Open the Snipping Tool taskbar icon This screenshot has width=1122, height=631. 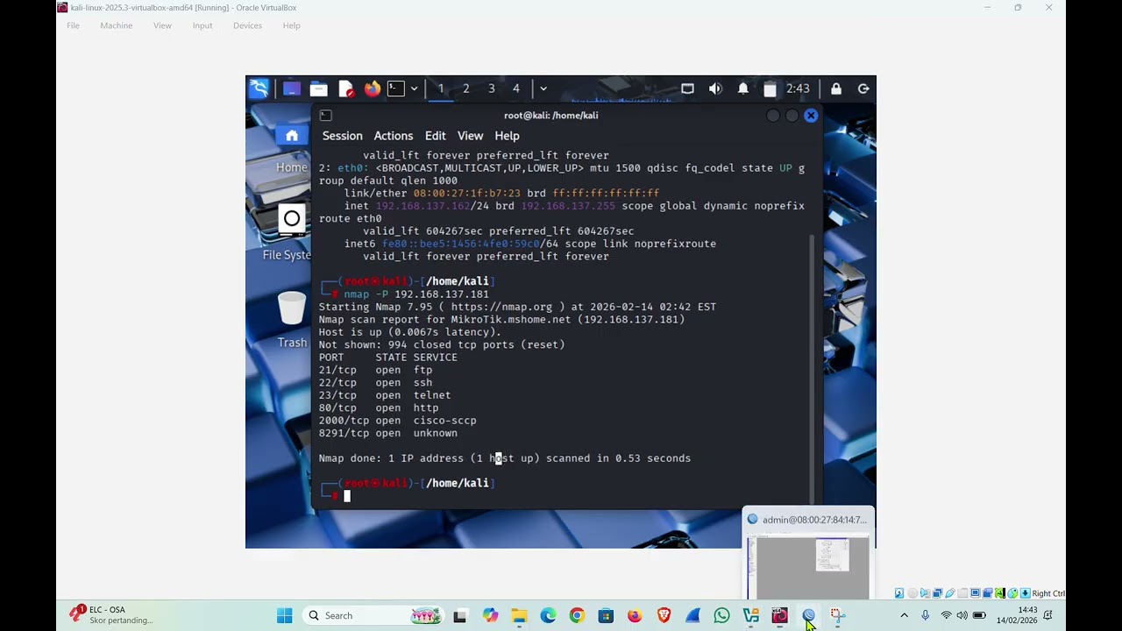pos(837,616)
